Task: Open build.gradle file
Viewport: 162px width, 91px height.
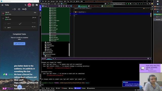Action: click(x=48, y=44)
